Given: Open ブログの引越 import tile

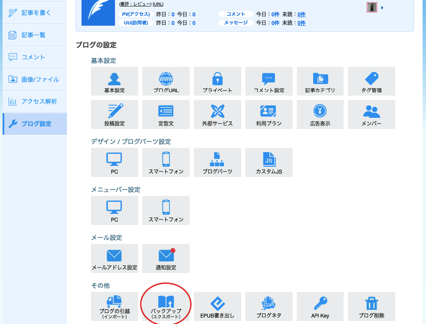Looking at the screenshot, I should coord(115,306).
